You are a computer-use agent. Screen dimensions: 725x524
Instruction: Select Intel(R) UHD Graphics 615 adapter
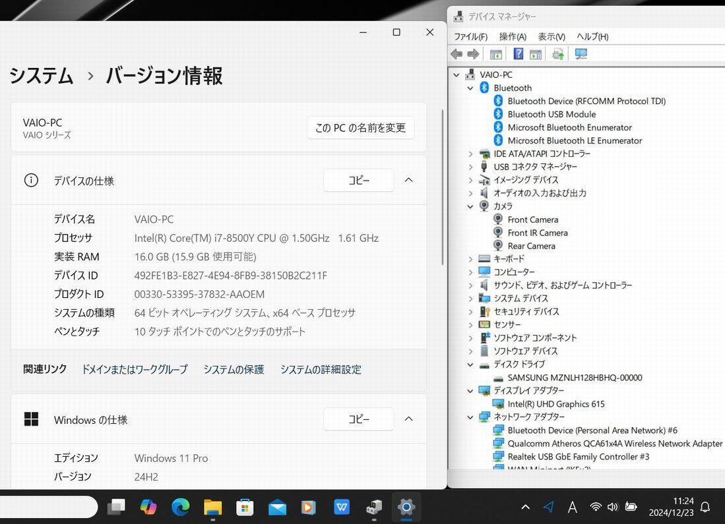555,404
